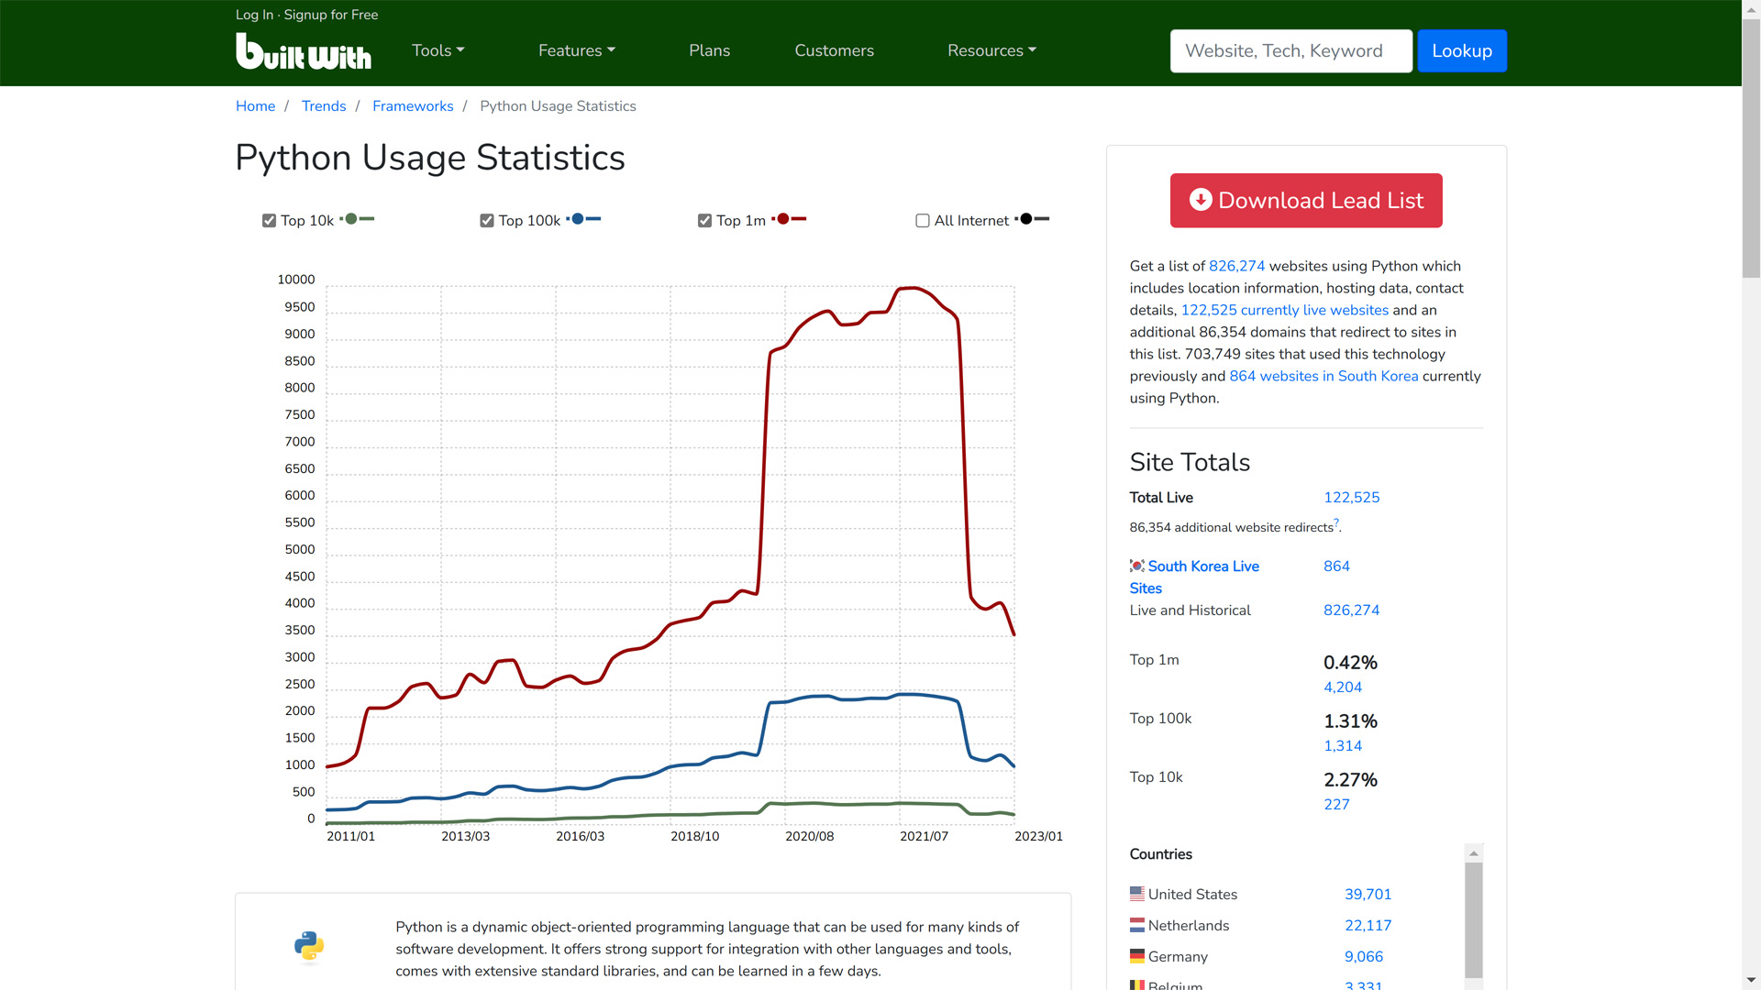Click the Netherlands flag icon

click(1137, 925)
